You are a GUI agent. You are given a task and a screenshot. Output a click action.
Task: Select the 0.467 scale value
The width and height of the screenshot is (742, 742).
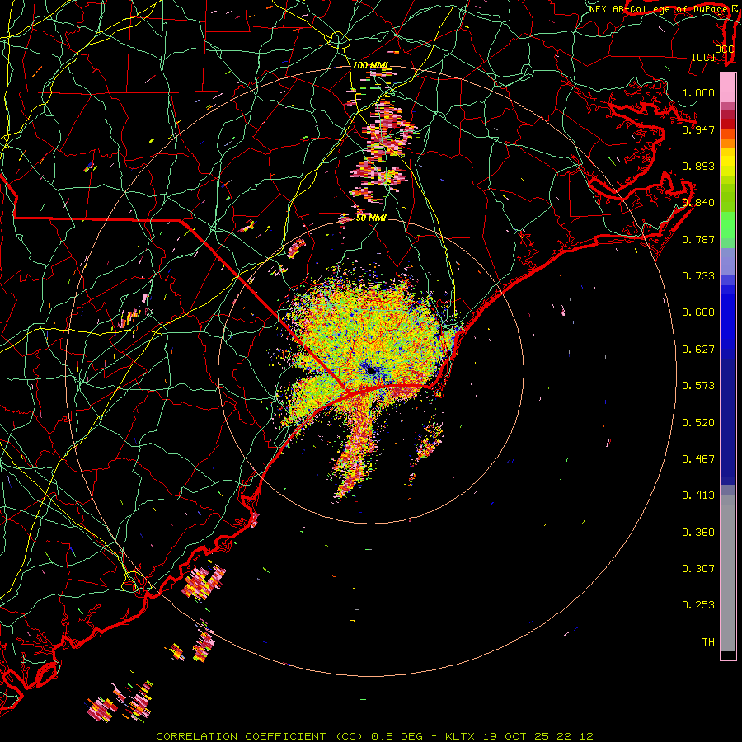[698, 459]
